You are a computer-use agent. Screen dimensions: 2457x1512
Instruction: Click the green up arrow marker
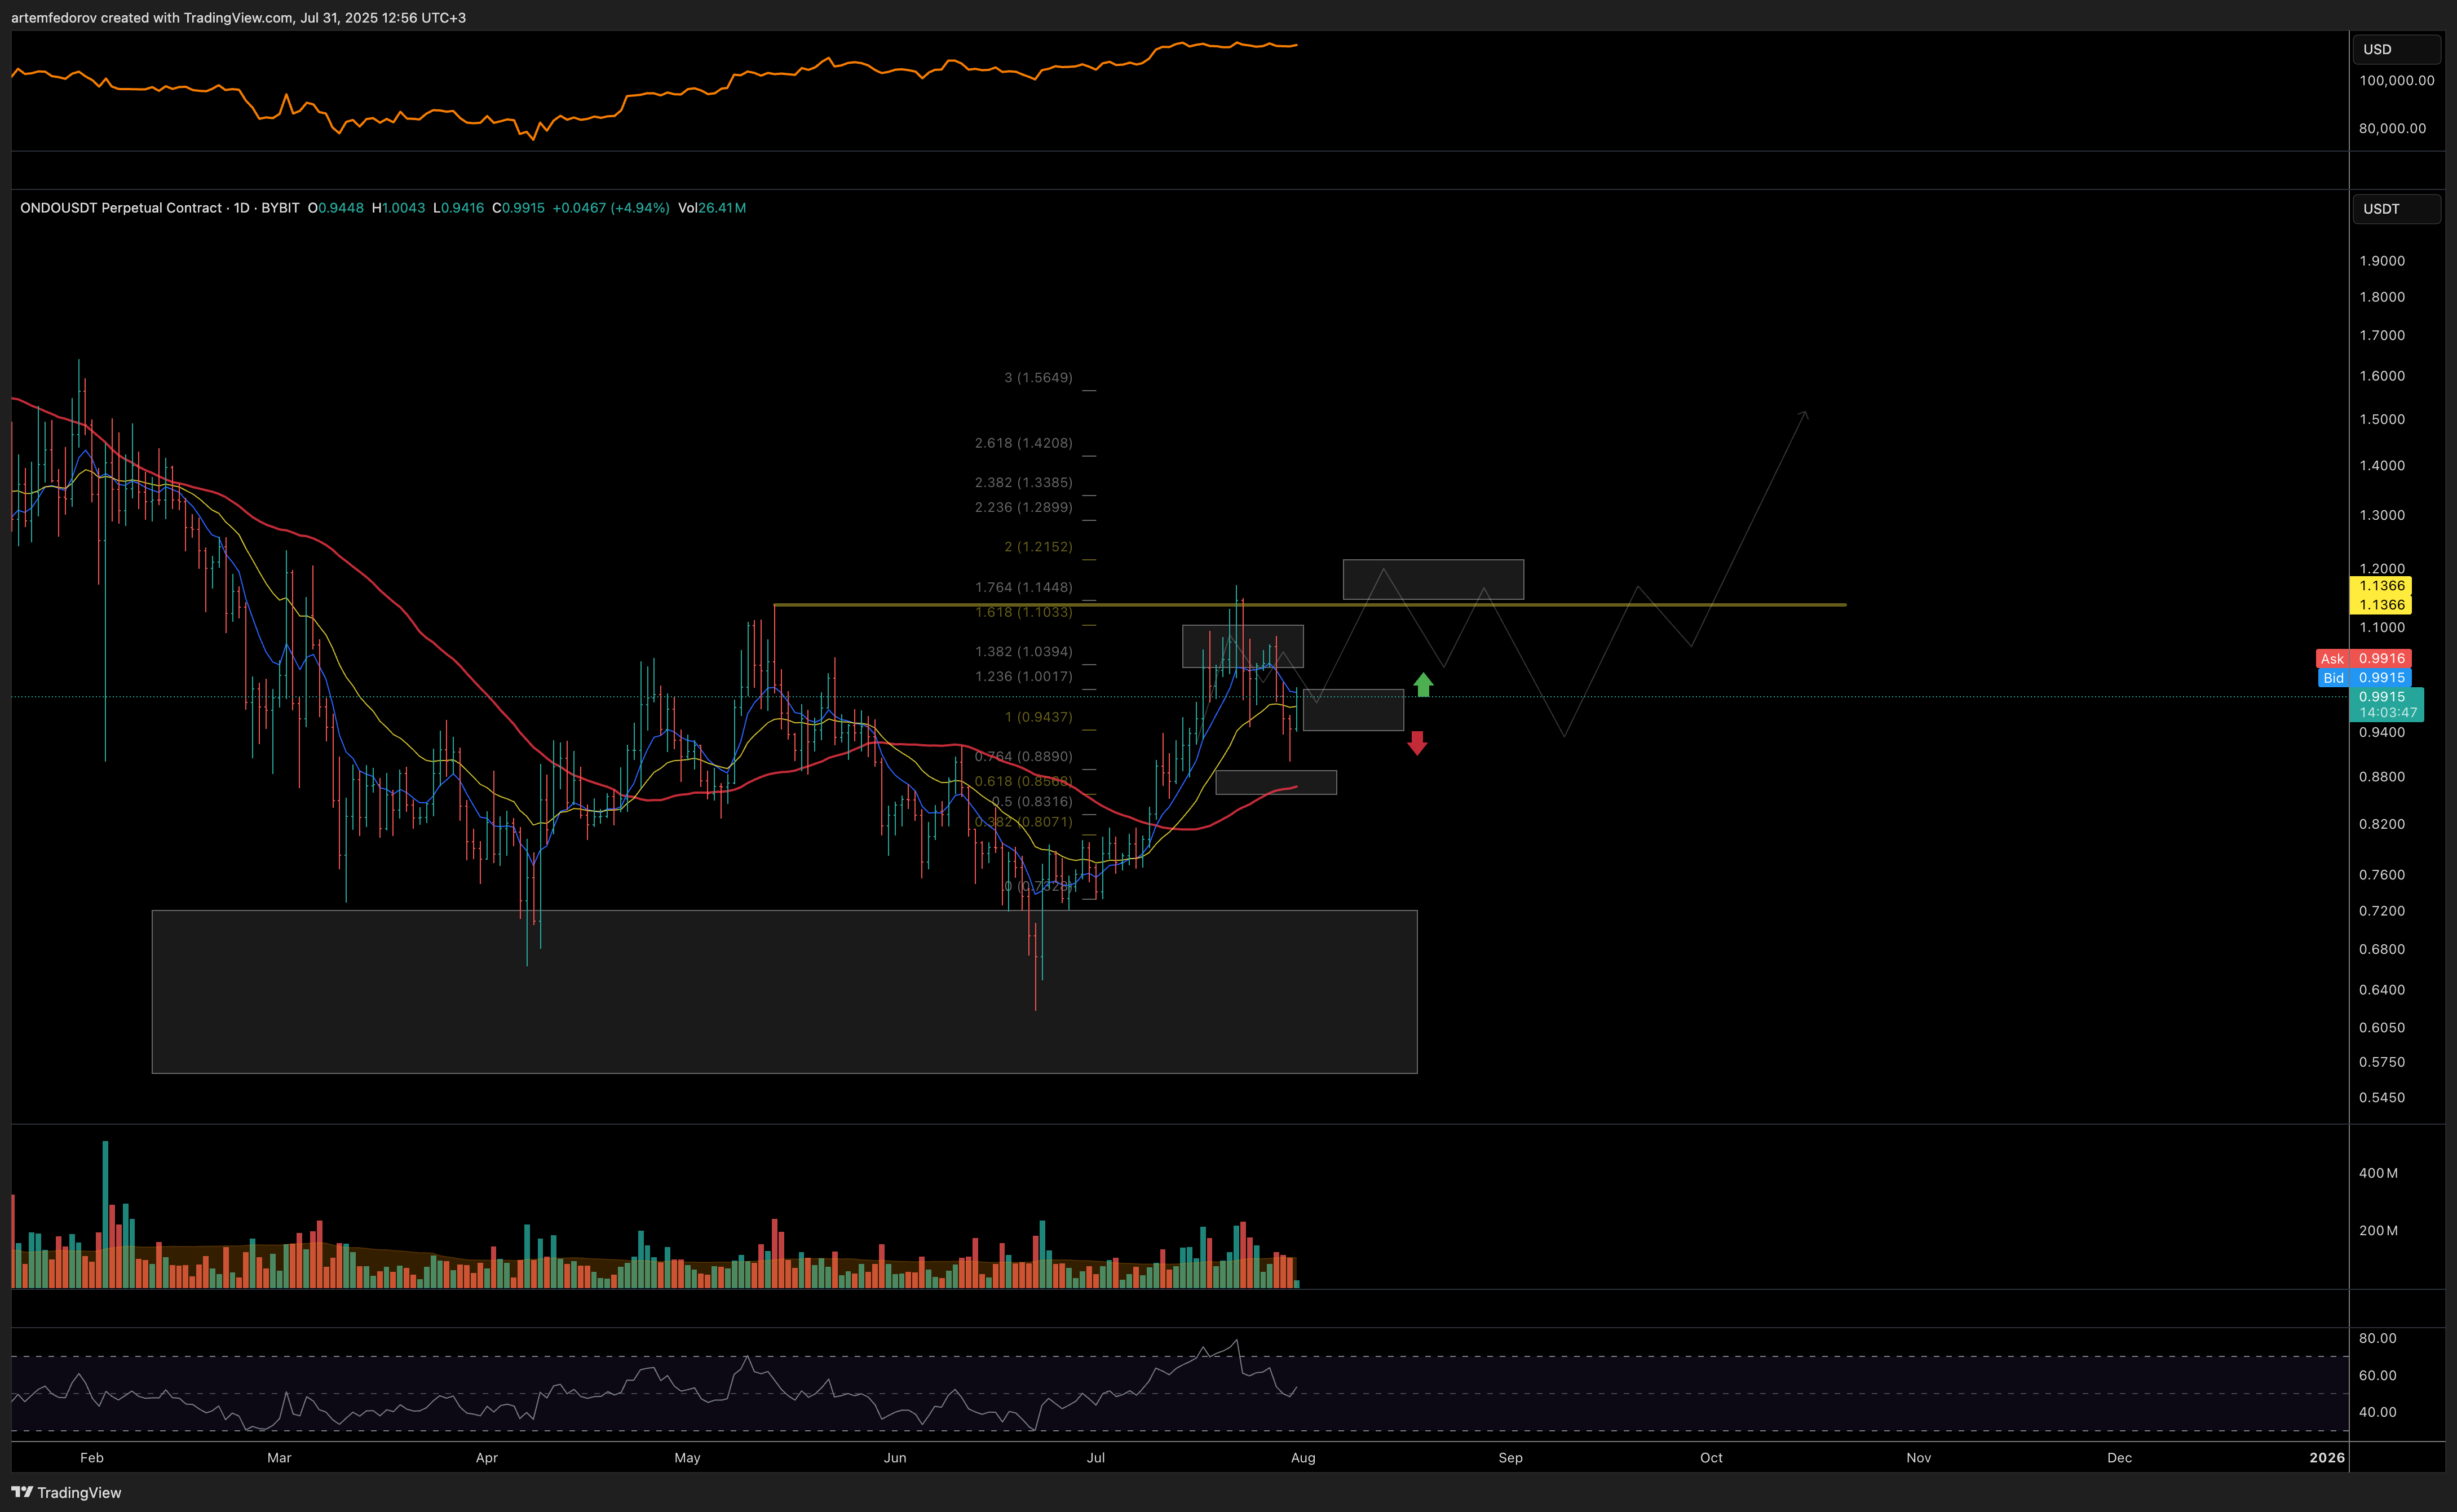click(x=1423, y=685)
